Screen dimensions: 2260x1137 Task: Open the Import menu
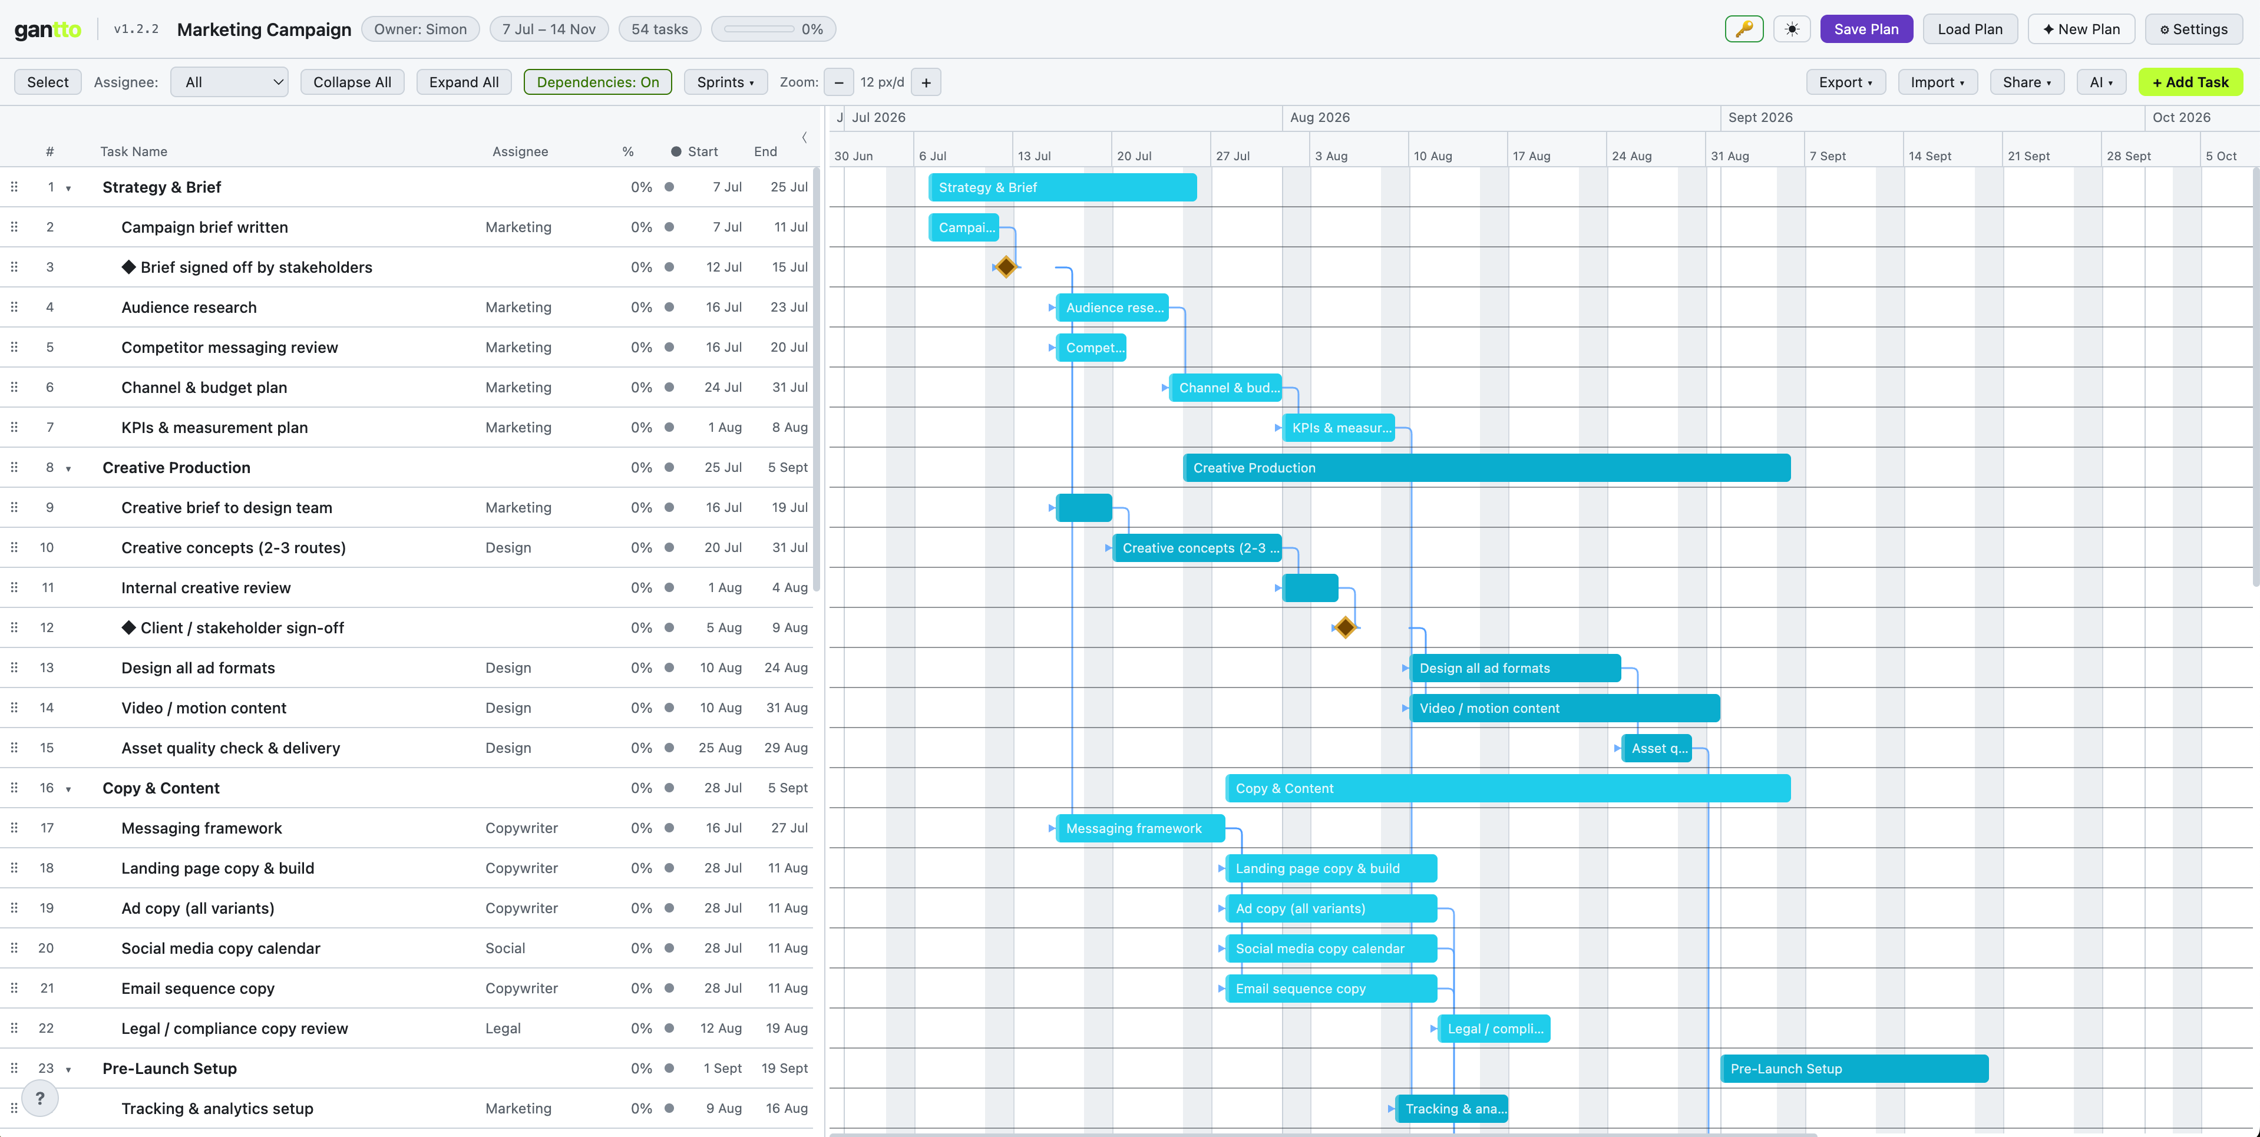[1937, 82]
